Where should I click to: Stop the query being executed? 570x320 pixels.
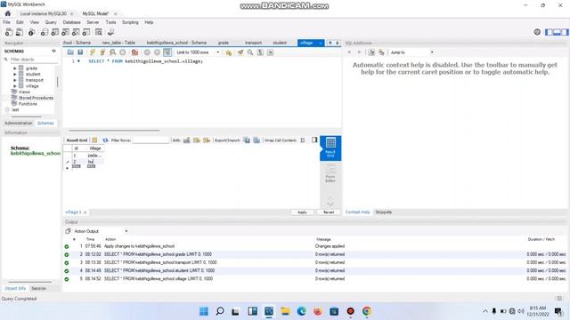[x=123, y=52]
